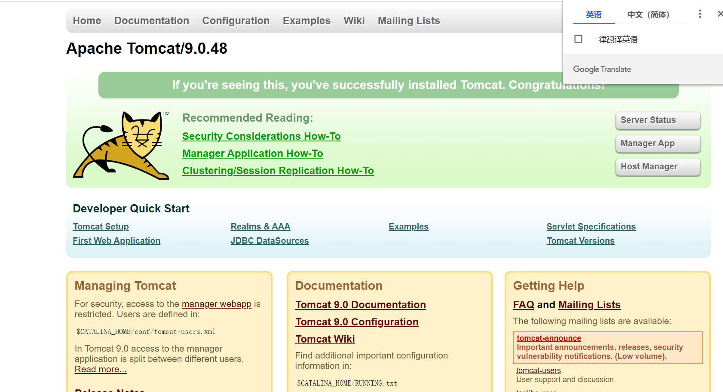Open the Realms & AAA link
The image size is (723, 392).
coord(260,227)
